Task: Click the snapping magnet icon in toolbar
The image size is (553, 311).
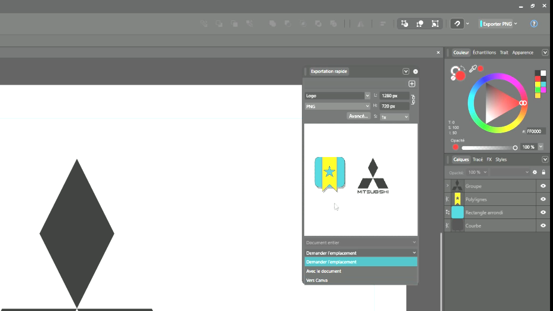Action: coord(457,24)
